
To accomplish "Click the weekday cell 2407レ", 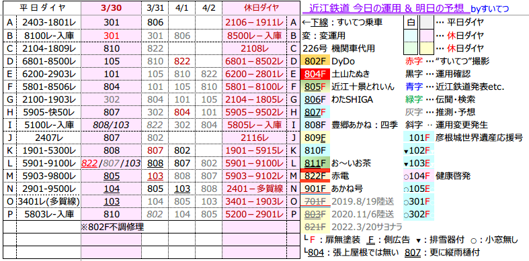I will [49, 138].
